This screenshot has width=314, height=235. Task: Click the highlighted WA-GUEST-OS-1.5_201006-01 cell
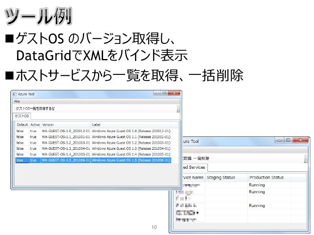click(66, 160)
